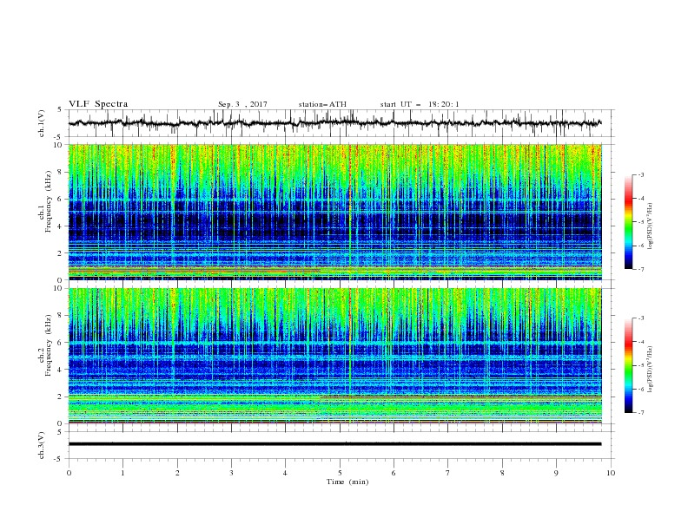This screenshot has height=531, width=688.
Task: Click the ch.3 flat voltage trace
Action: pos(334,444)
